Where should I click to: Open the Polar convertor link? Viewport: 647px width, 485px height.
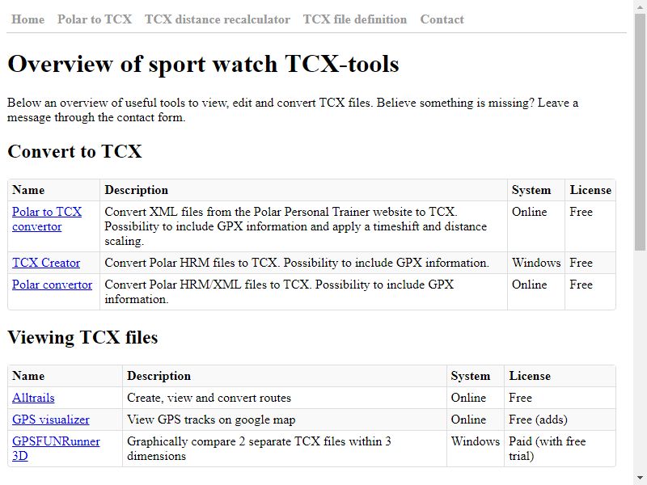(x=52, y=285)
